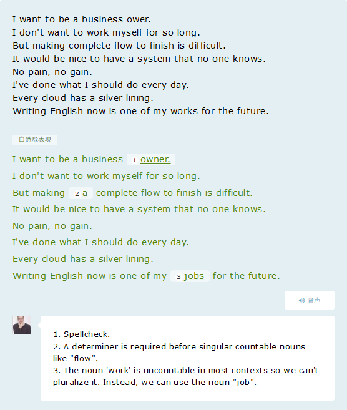Click corrected line 'Every cloud has a silver lining.'

pos(83,259)
